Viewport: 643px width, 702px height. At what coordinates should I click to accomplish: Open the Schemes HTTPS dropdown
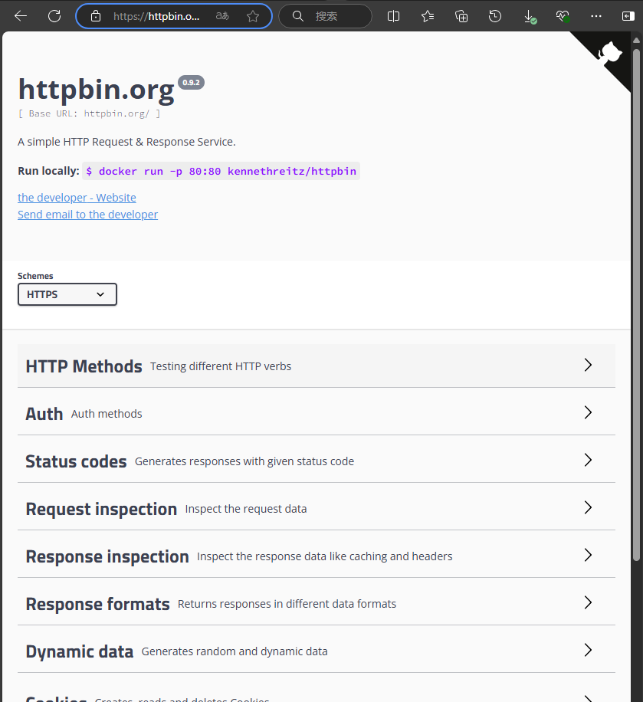tap(67, 294)
